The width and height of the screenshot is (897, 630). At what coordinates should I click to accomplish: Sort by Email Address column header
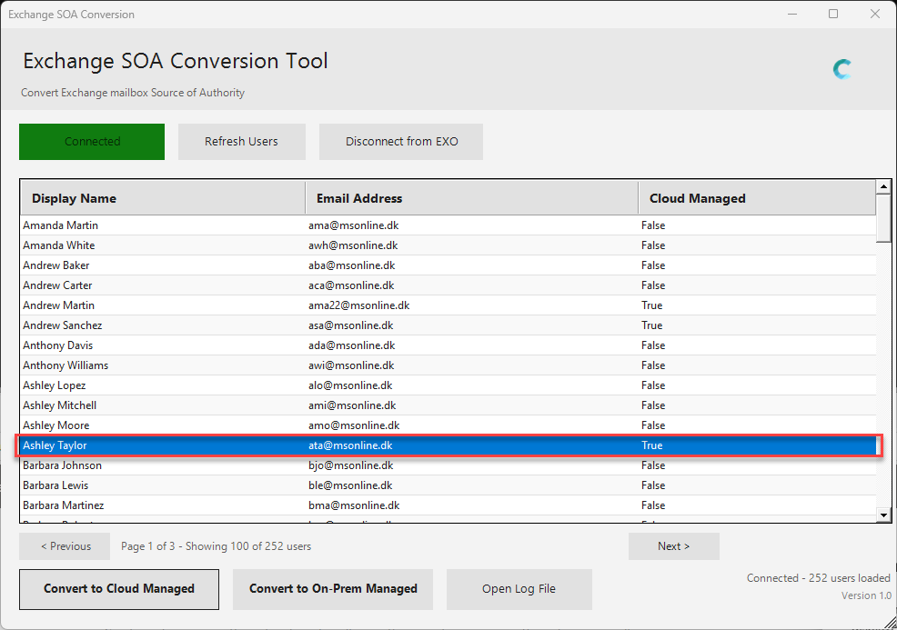click(x=471, y=198)
